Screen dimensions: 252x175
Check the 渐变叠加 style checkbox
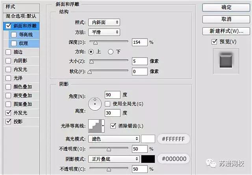pos(8,96)
